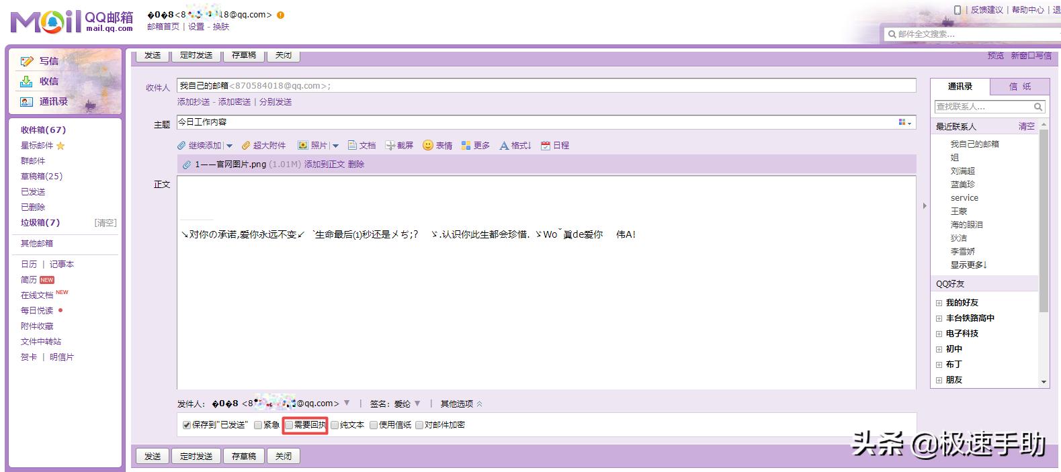This screenshot has height=472, width=1061.
Task: Open the 已发送 sent folder
Action: pyautogui.click(x=33, y=192)
